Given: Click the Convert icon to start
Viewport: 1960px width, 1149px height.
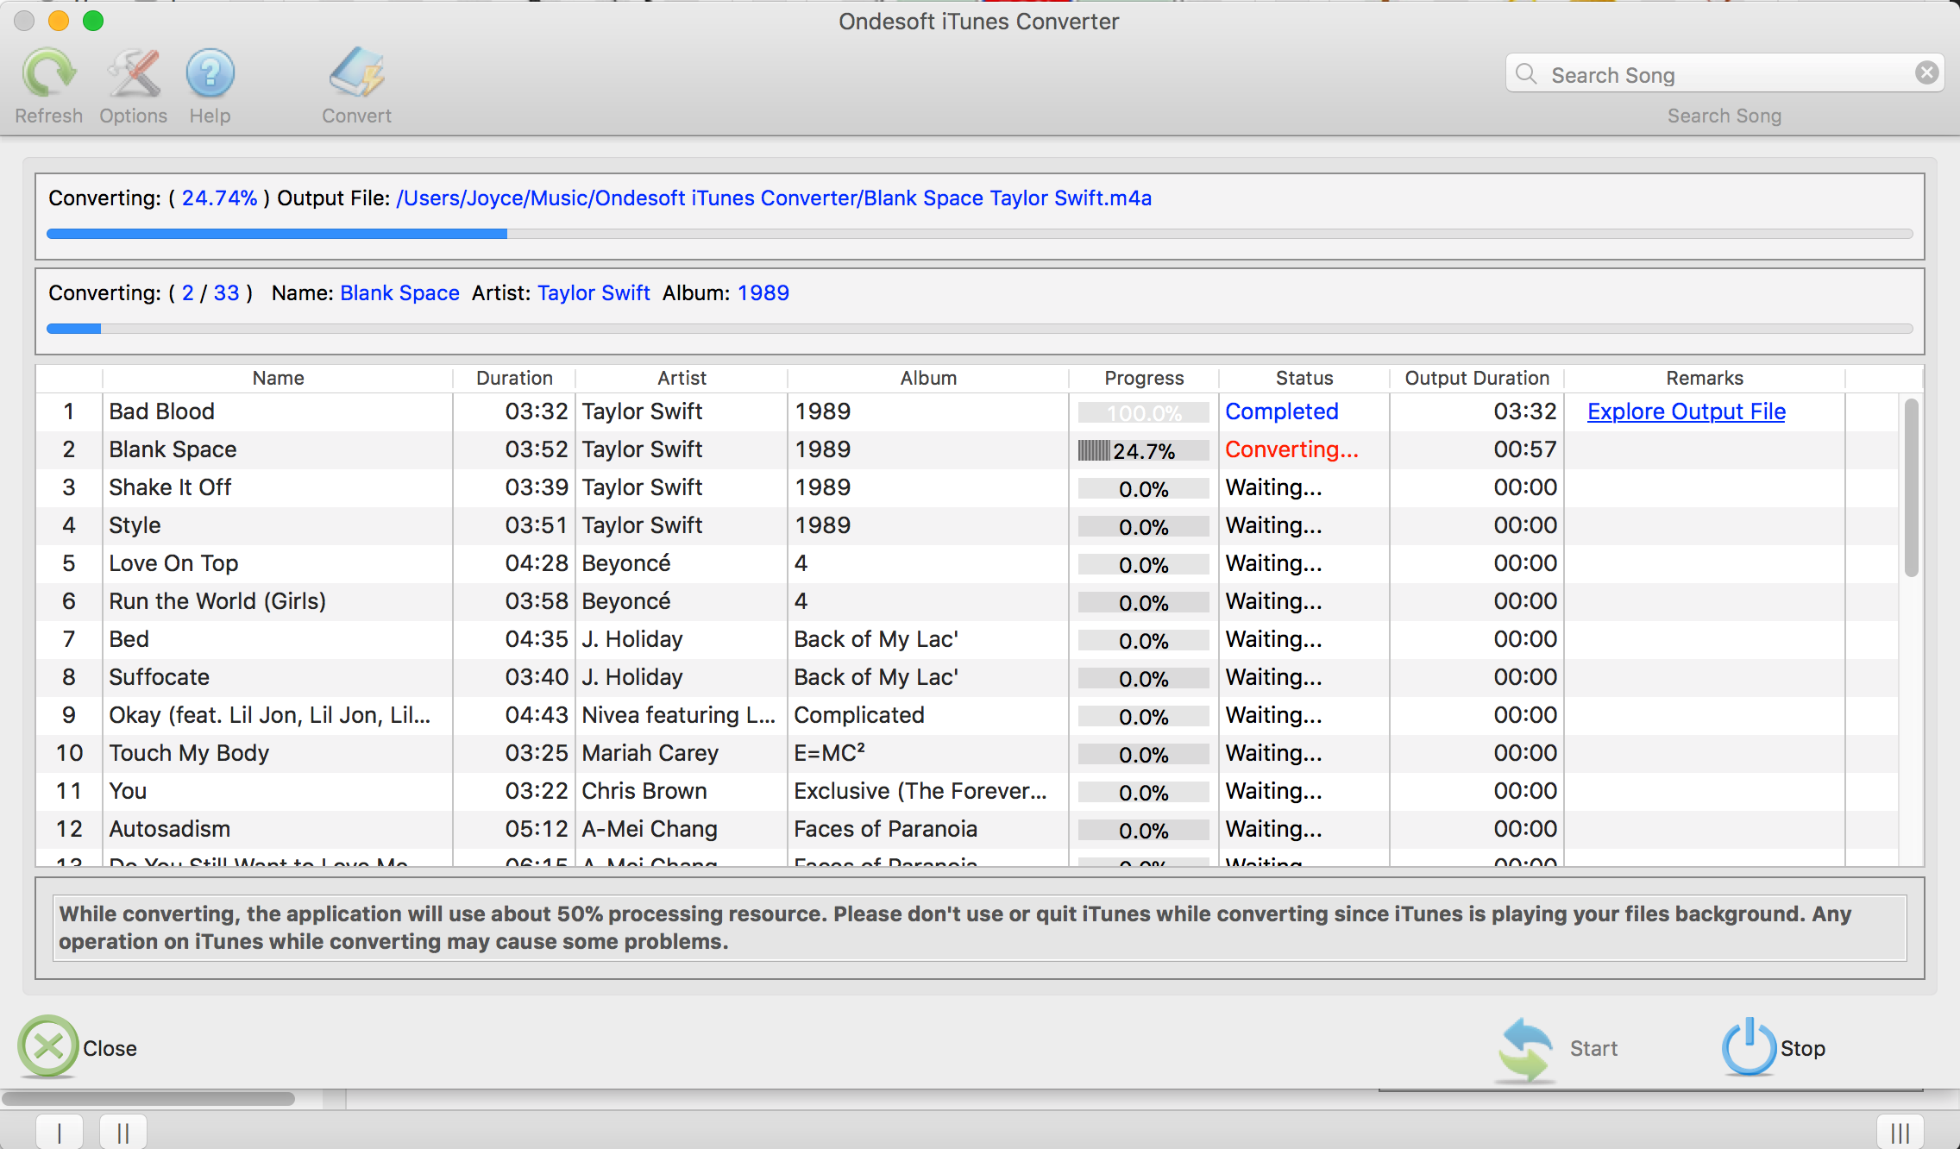Looking at the screenshot, I should tap(355, 75).
